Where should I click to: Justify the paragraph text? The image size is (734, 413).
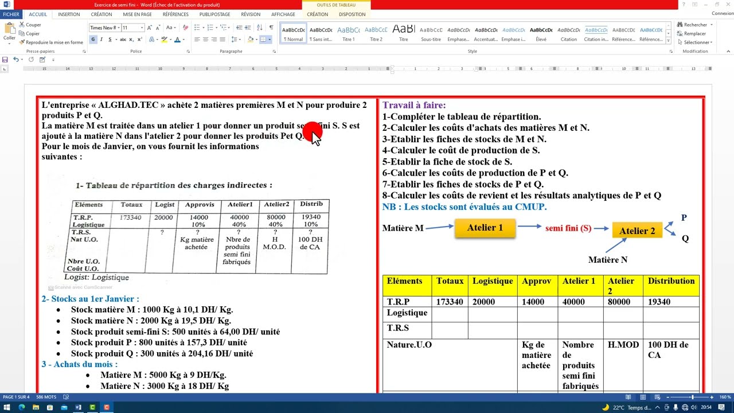[x=222, y=40]
